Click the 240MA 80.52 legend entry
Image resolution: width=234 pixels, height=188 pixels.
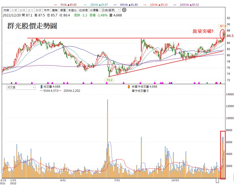(186, 5)
